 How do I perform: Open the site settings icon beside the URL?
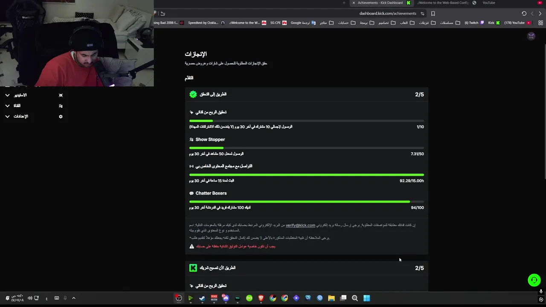422,13
